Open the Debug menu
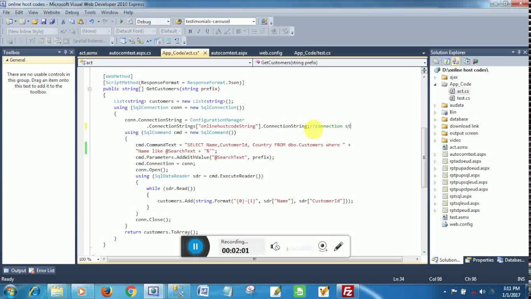Viewport: 531px width, 299px height. (72, 12)
